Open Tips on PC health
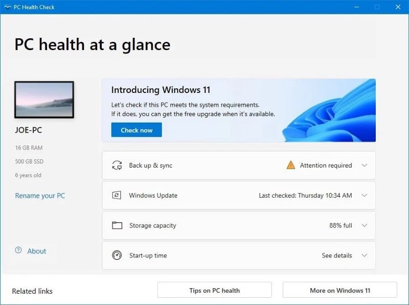409x305 pixels. (x=214, y=290)
